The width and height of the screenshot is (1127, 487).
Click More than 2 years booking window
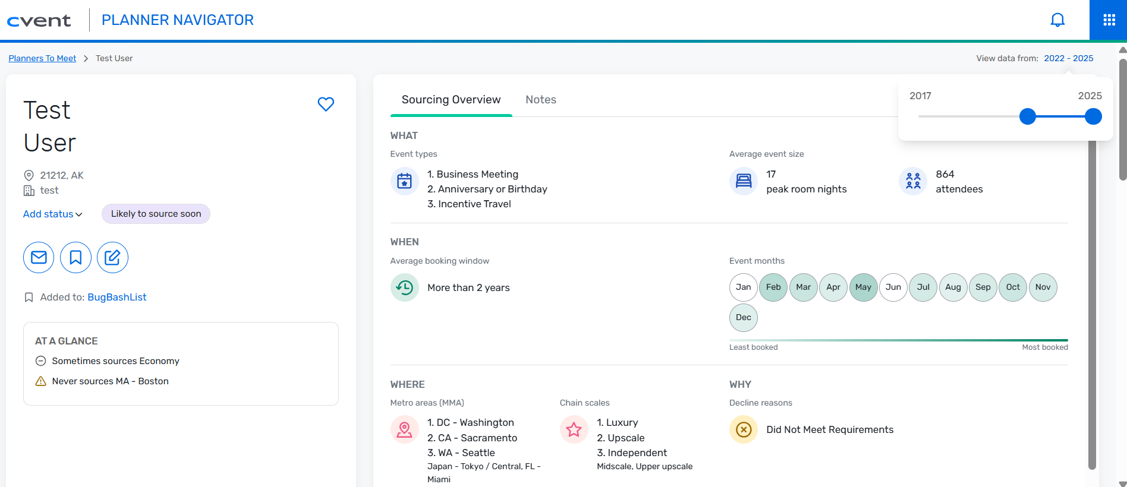pos(468,287)
